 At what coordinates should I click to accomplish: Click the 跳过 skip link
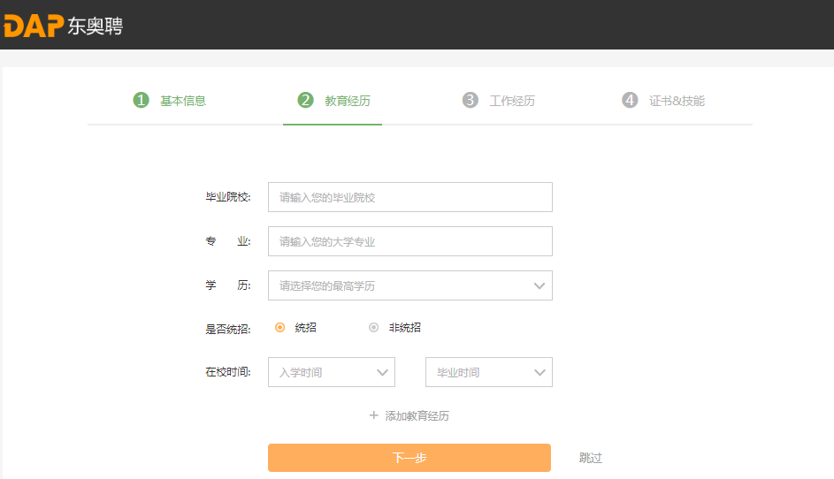coord(591,458)
